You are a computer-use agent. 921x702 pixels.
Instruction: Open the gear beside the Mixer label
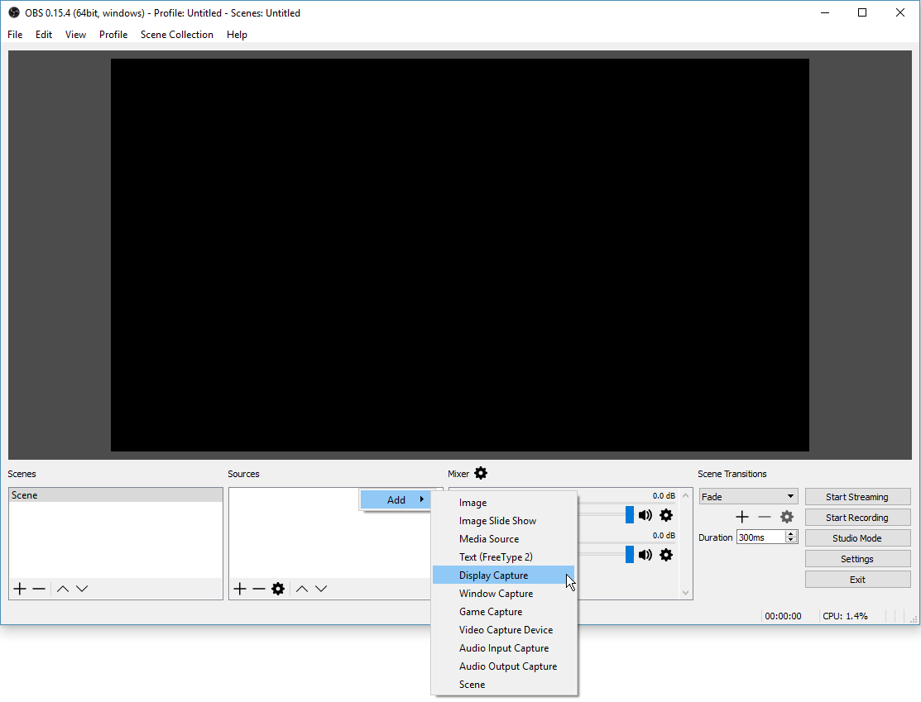(481, 473)
